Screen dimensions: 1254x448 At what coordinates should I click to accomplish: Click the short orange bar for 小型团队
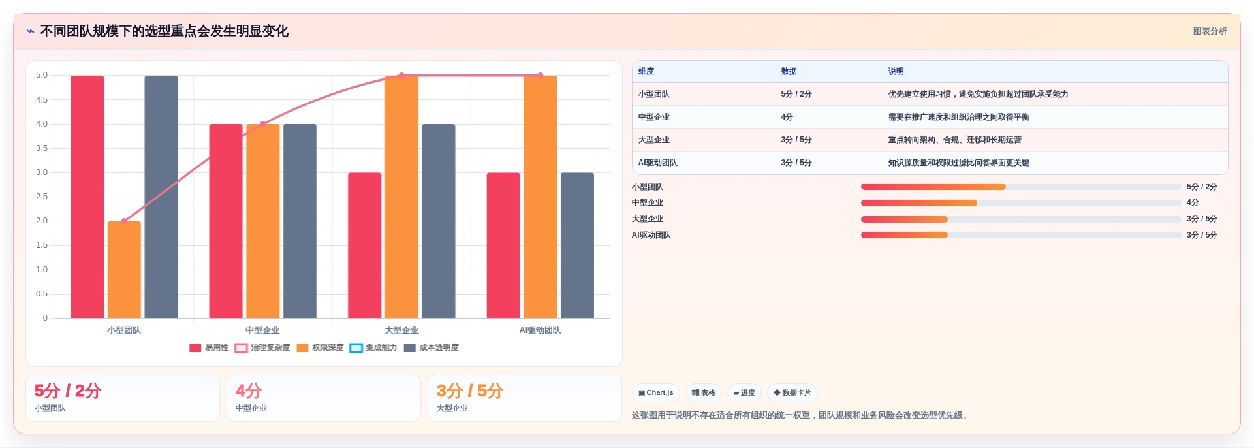(x=124, y=270)
